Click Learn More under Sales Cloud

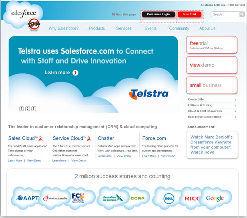15,161
